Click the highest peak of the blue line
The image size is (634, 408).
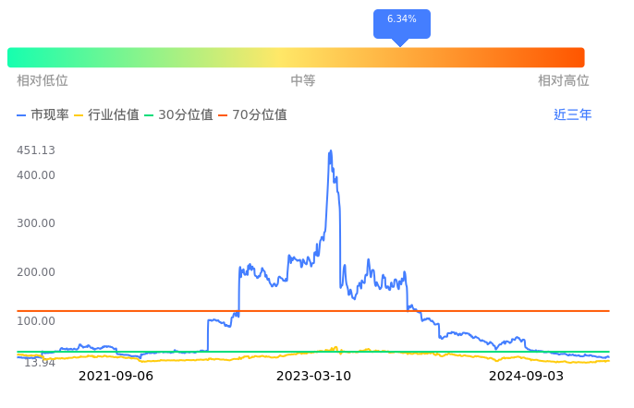tap(331, 150)
